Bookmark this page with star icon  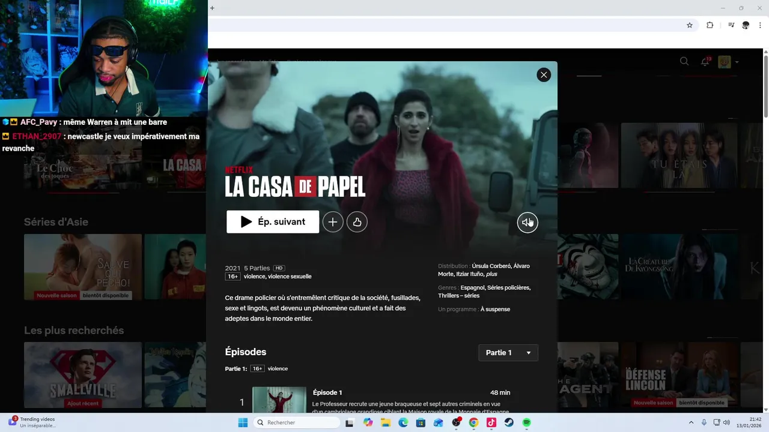click(x=690, y=25)
